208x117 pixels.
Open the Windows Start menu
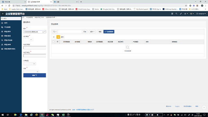[x=3, y=115]
